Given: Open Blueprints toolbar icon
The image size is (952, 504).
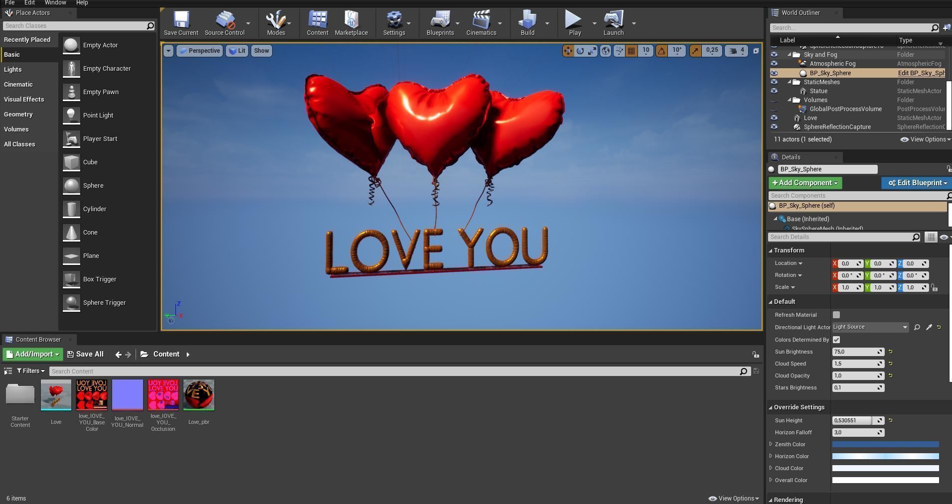Looking at the screenshot, I should 440,23.
